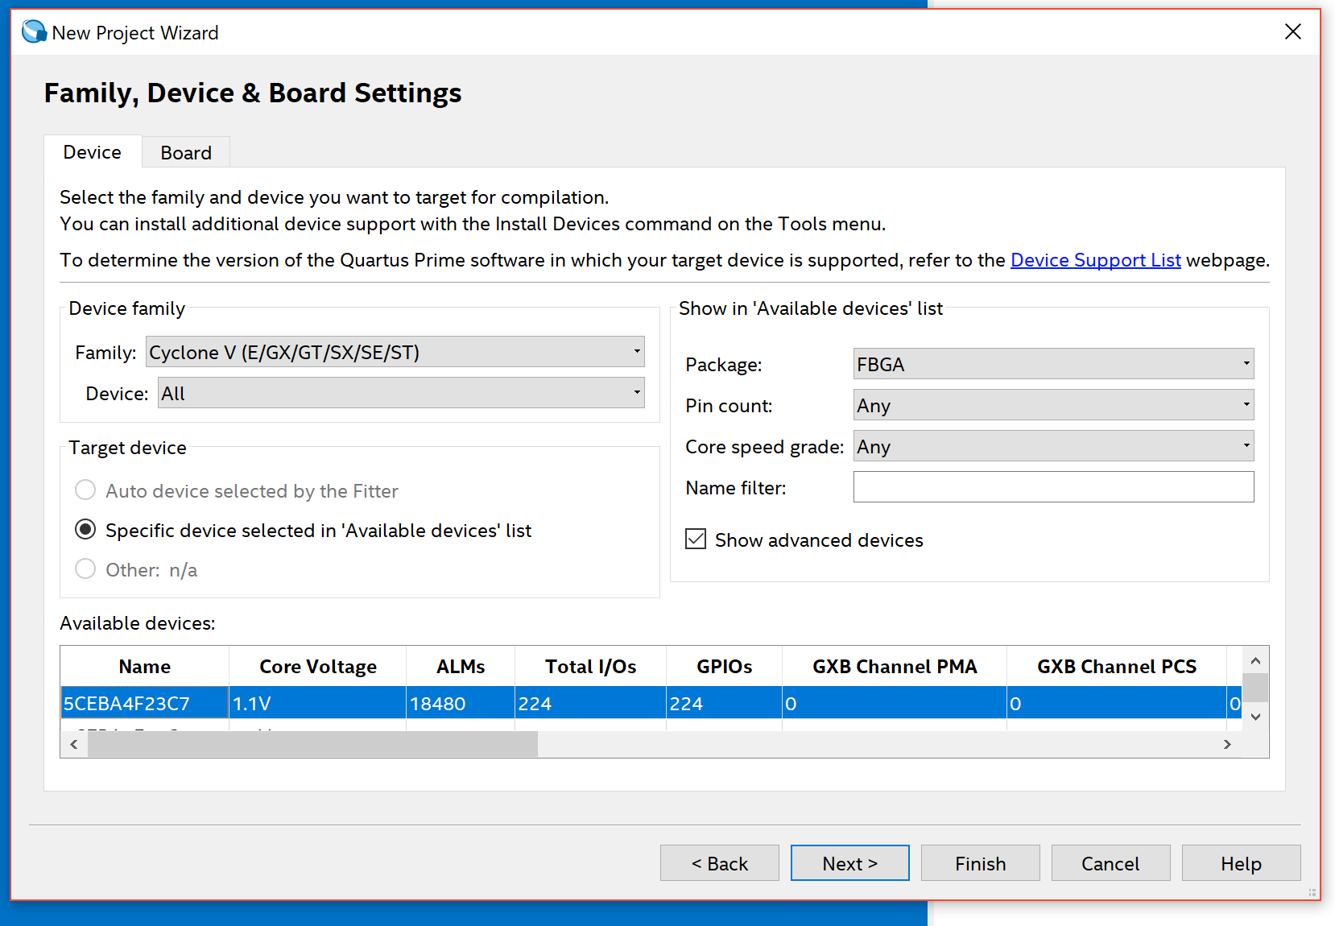This screenshot has height=926, width=1335.
Task: Click the Quartus globe icon in title bar
Action: tap(34, 32)
